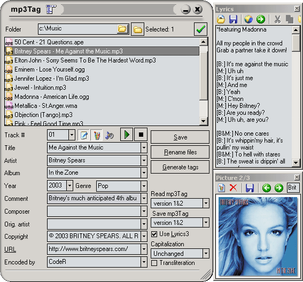Add a picture in Picture panel
Image resolution: width=303 pixels, height=282 pixels.
pyautogui.click(x=221, y=188)
